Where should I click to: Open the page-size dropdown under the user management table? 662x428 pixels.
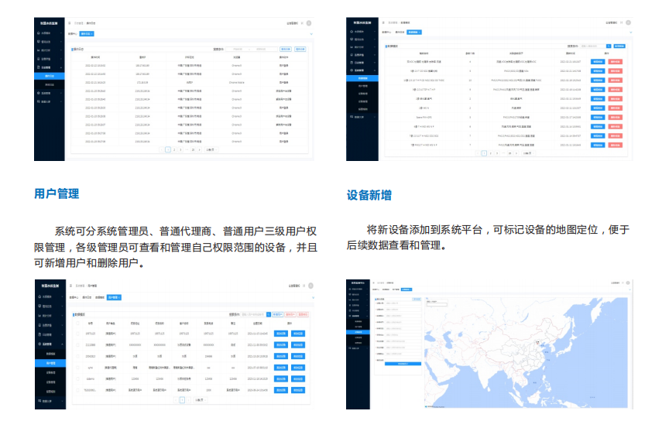click(x=199, y=400)
